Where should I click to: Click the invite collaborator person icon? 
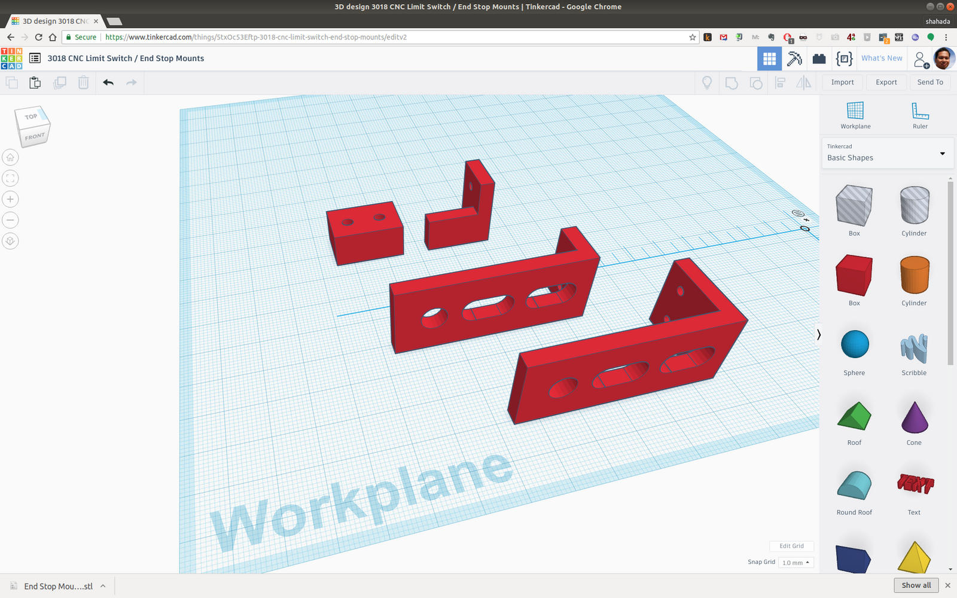click(921, 59)
